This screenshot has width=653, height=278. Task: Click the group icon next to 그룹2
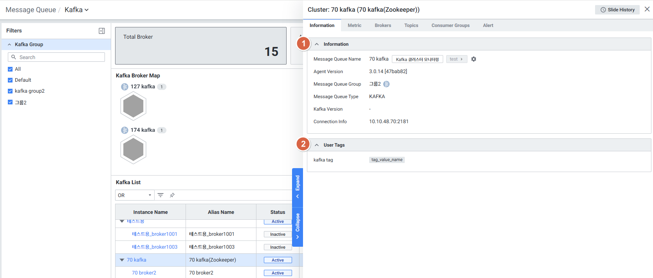point(386,84)
